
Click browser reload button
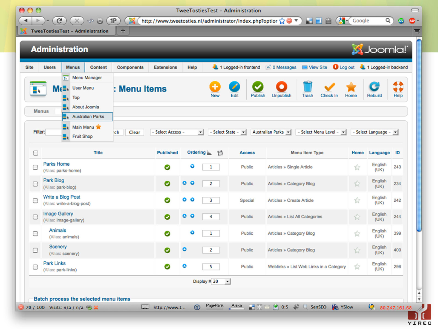(x=59, y=21)
